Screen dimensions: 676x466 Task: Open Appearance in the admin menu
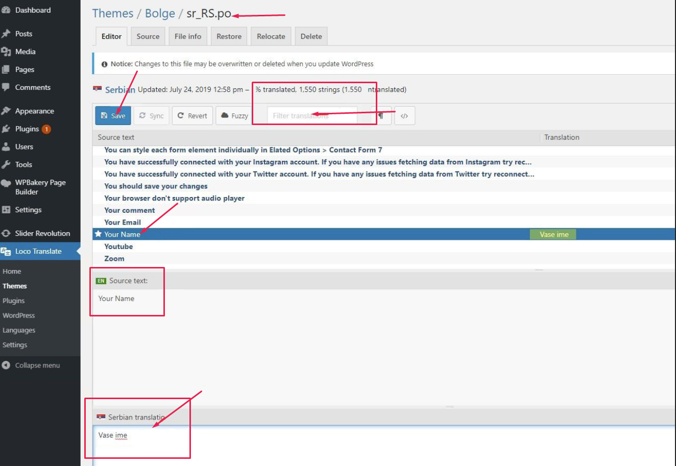[34, 111]
